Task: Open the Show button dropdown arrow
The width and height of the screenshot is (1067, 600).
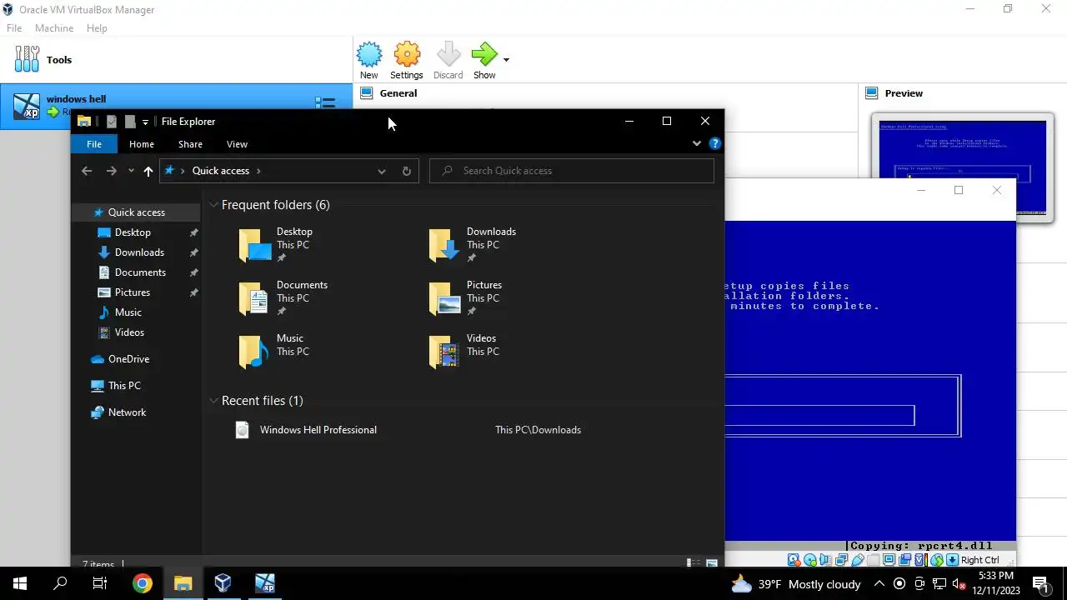Action: tap(506, 60)
